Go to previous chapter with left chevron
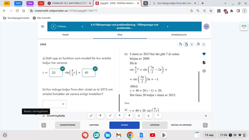Screen dimensions: 249x140 click(x=82, y=26)
